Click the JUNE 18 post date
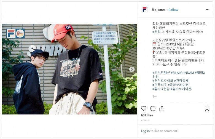The height and width of the screenshot is (139, 215). pos(145,121)
